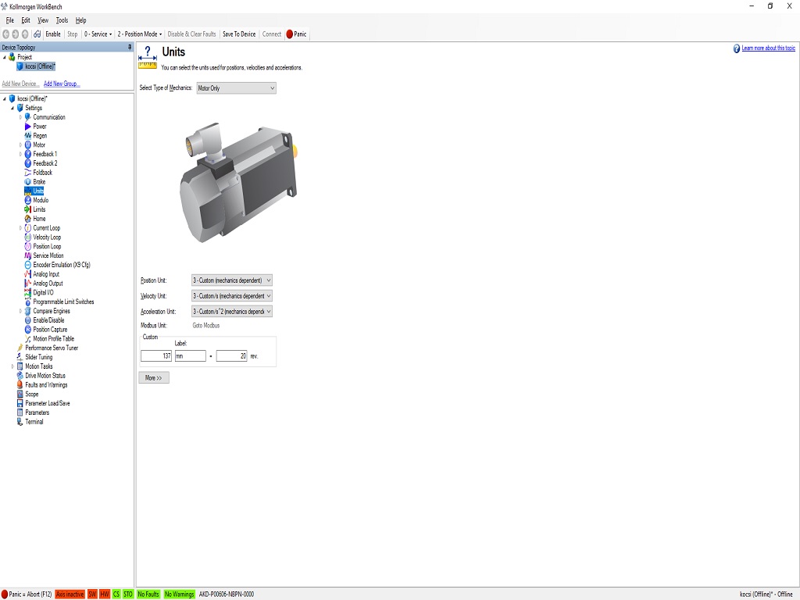Click the Power node icon

[28, 127]
